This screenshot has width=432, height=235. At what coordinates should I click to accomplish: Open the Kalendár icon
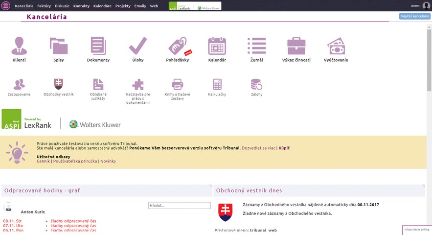217,46
